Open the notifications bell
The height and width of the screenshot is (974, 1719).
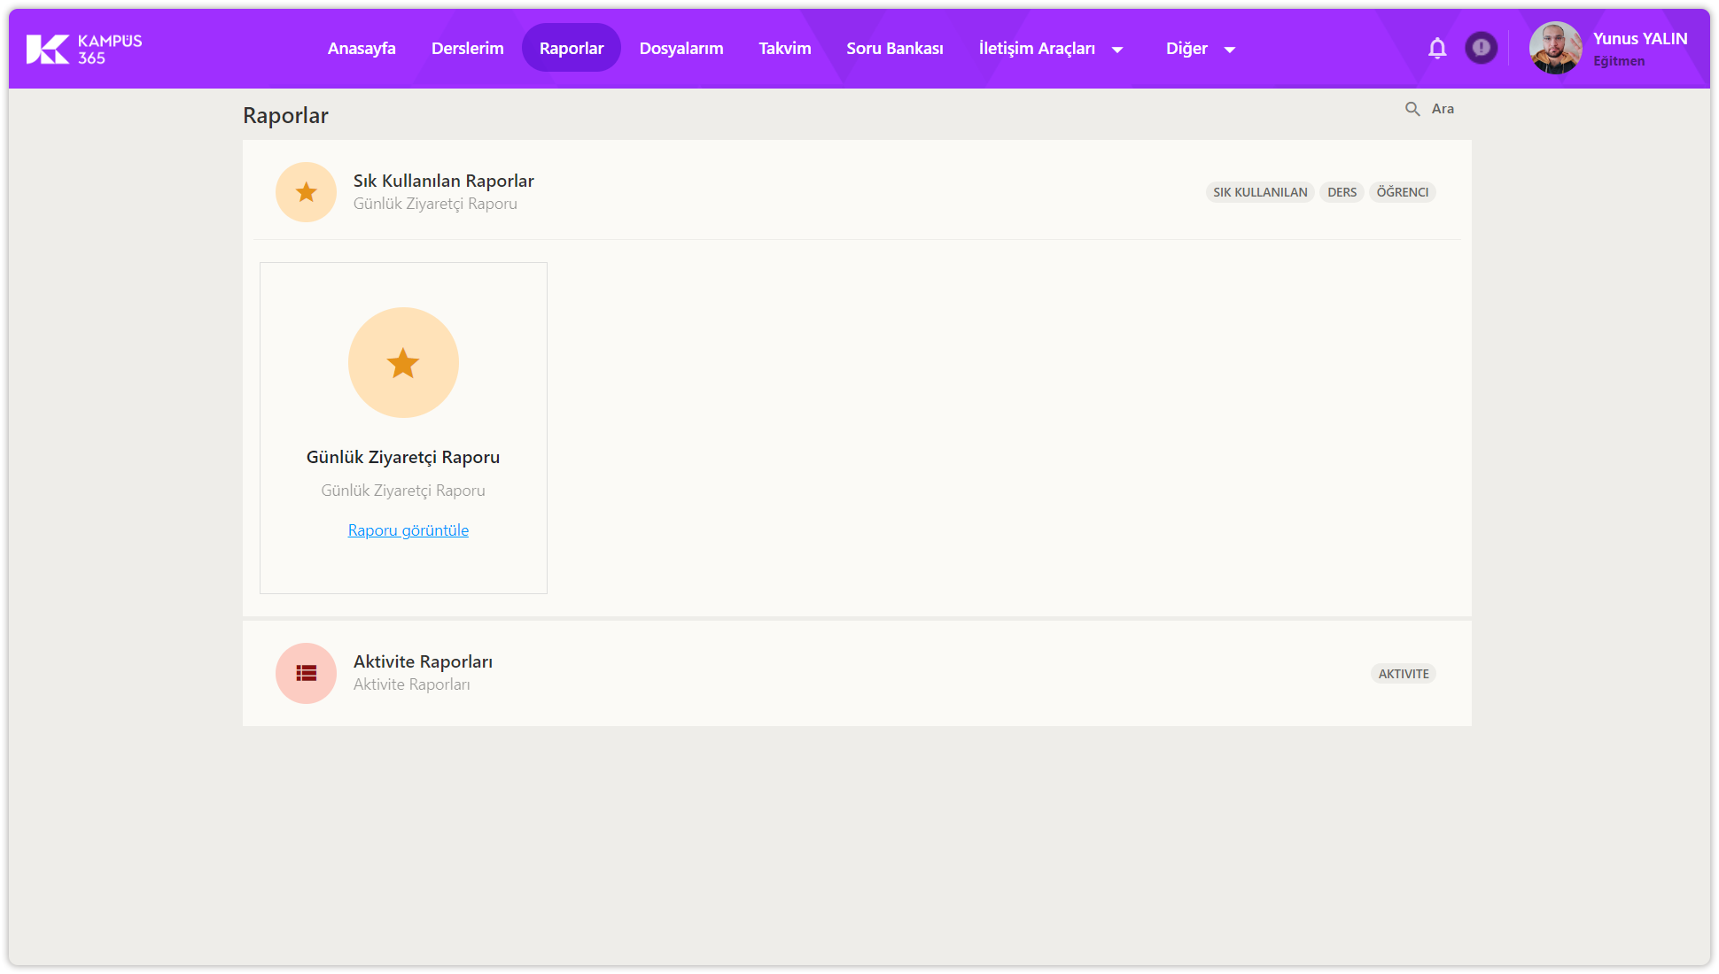pyautogui.click(x=1437, y=49)
